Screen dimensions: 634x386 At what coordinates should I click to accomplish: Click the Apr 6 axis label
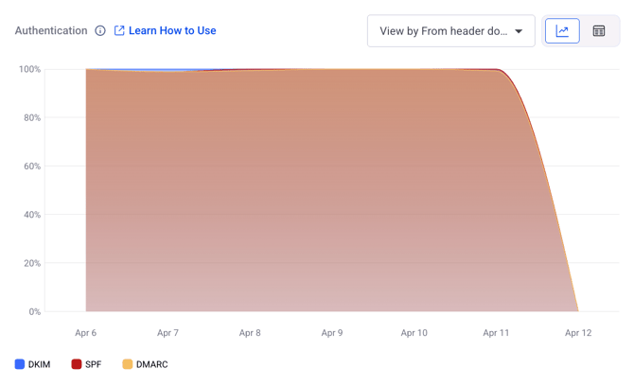pos(86,333)
